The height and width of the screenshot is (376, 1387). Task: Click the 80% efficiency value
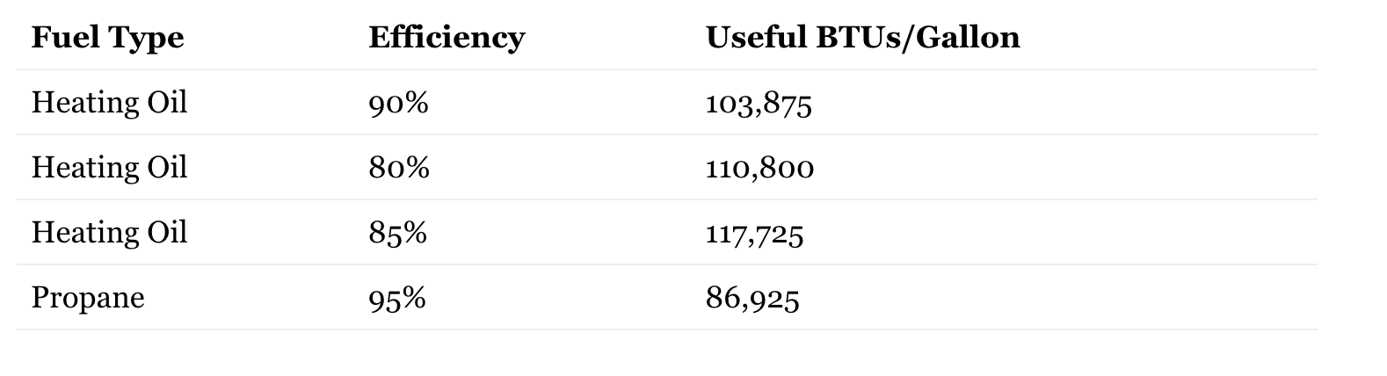click(398, 168)
